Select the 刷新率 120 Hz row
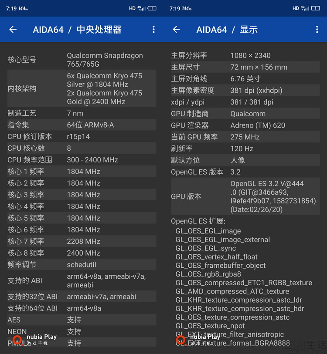The width and height of the screenshot is (327, 354). click(245, 148)
